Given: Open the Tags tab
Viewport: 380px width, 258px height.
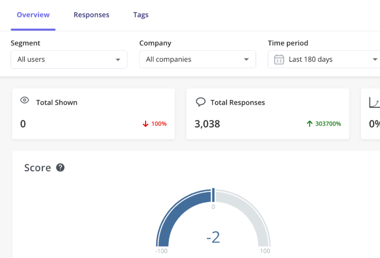Looking at the screenshot, I should pos(141,15).
